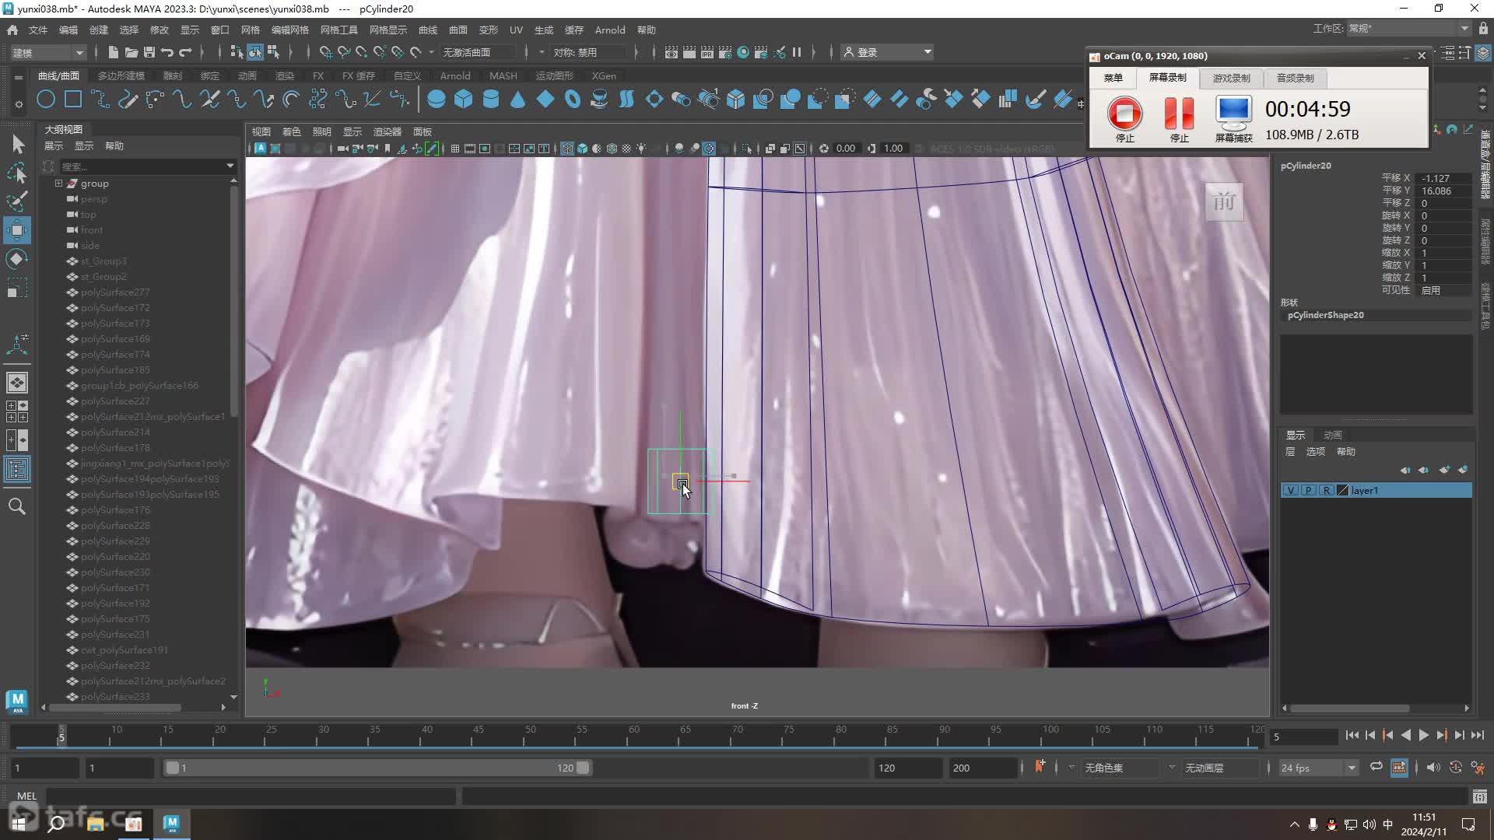The height and width of the screenshot is (840, 1494).
Task: Activate the Rotate tool
Action: pyautogui.click(x=17, y=259)
